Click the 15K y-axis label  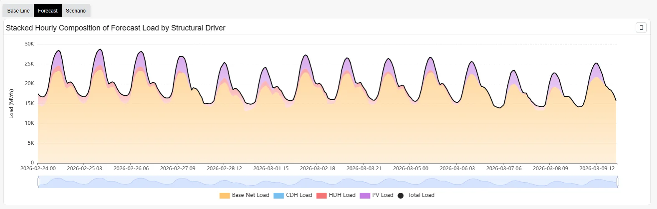pyautogui.click(x=29, y=103)
